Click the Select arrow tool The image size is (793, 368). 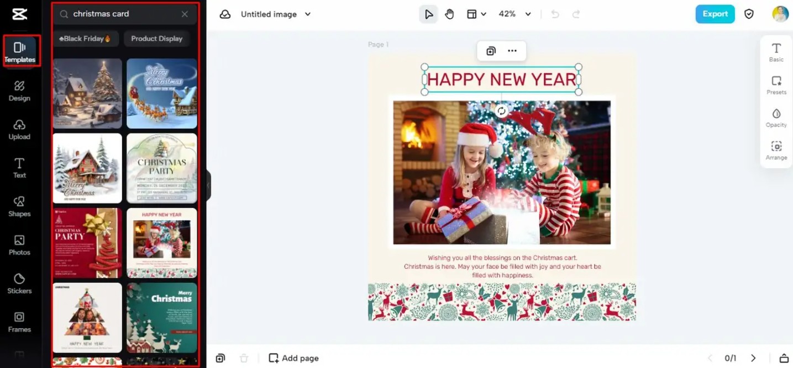click(428, 14)
